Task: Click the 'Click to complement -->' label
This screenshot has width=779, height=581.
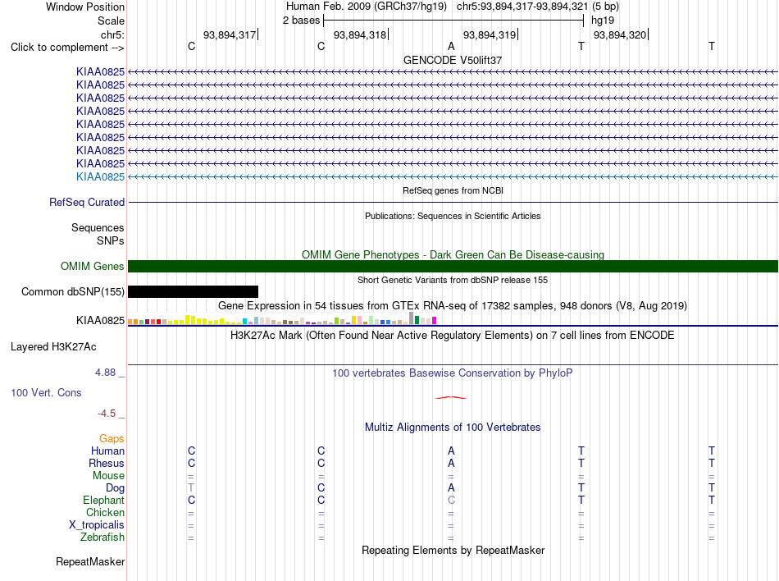Action: [x=67, y=48]
